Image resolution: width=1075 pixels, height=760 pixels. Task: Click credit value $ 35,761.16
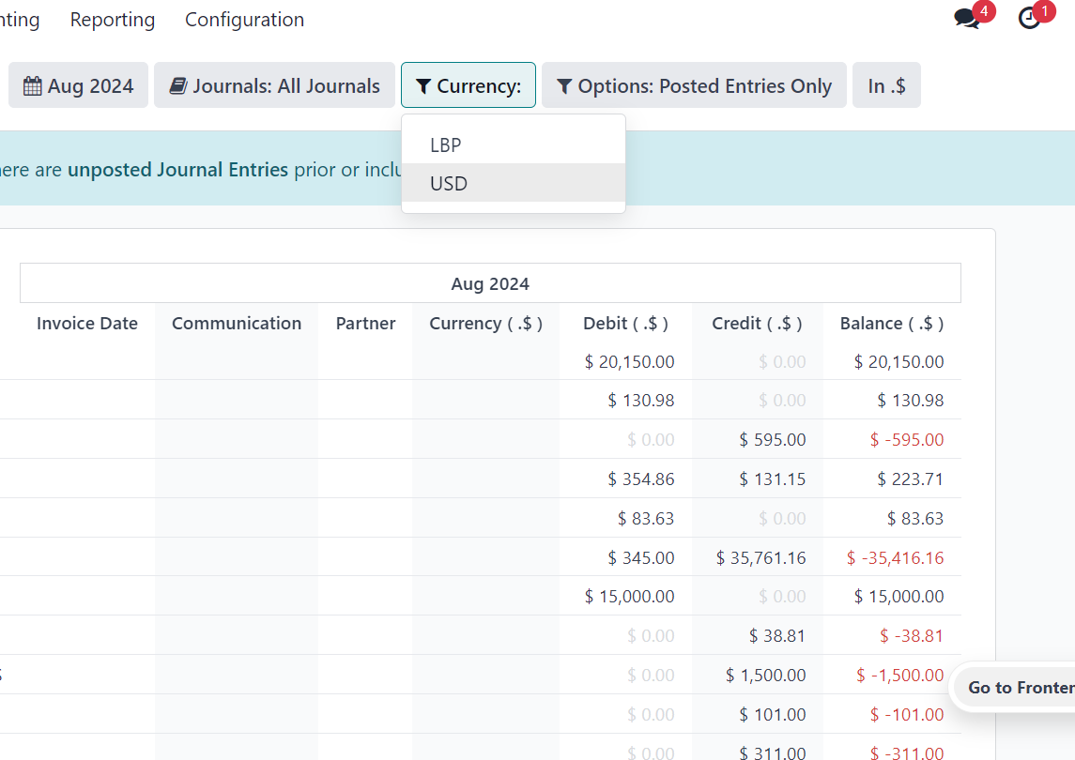click(761, 558)
